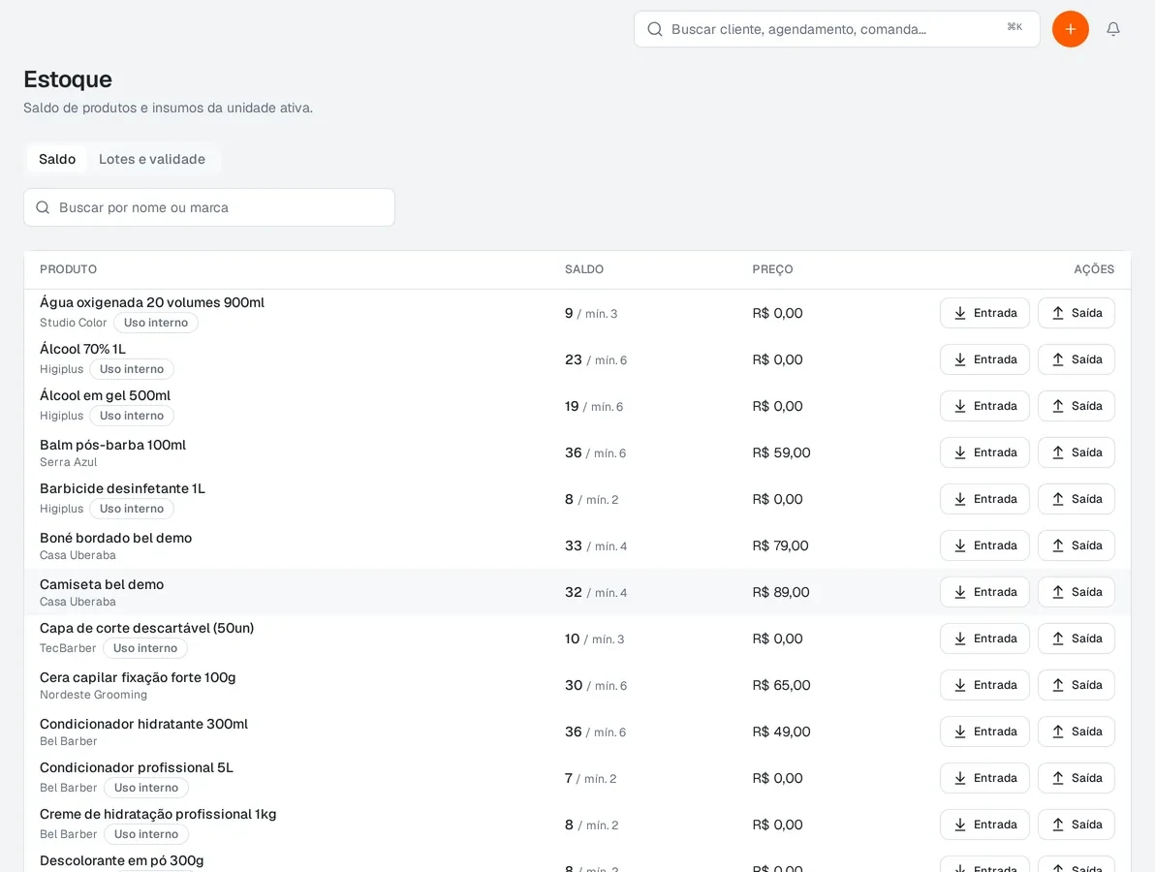
Task: Register Saída for Camiseta bel demo
Action: pyautogui.click(x=1077, y=592)
